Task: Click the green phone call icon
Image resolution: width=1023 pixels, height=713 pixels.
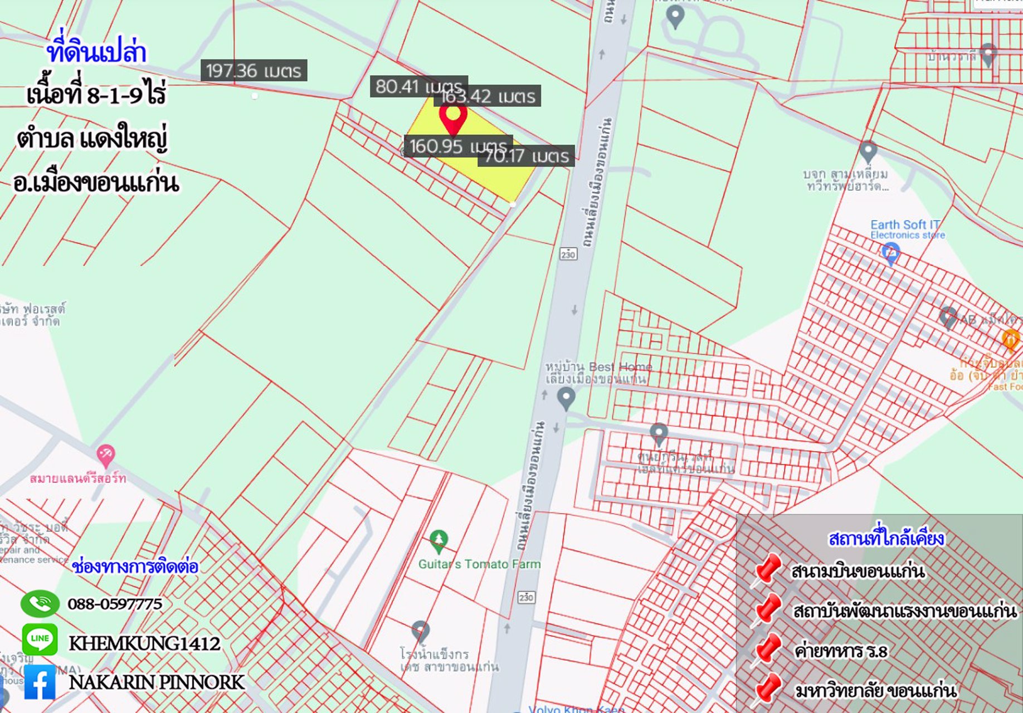Action: point(40,604)
